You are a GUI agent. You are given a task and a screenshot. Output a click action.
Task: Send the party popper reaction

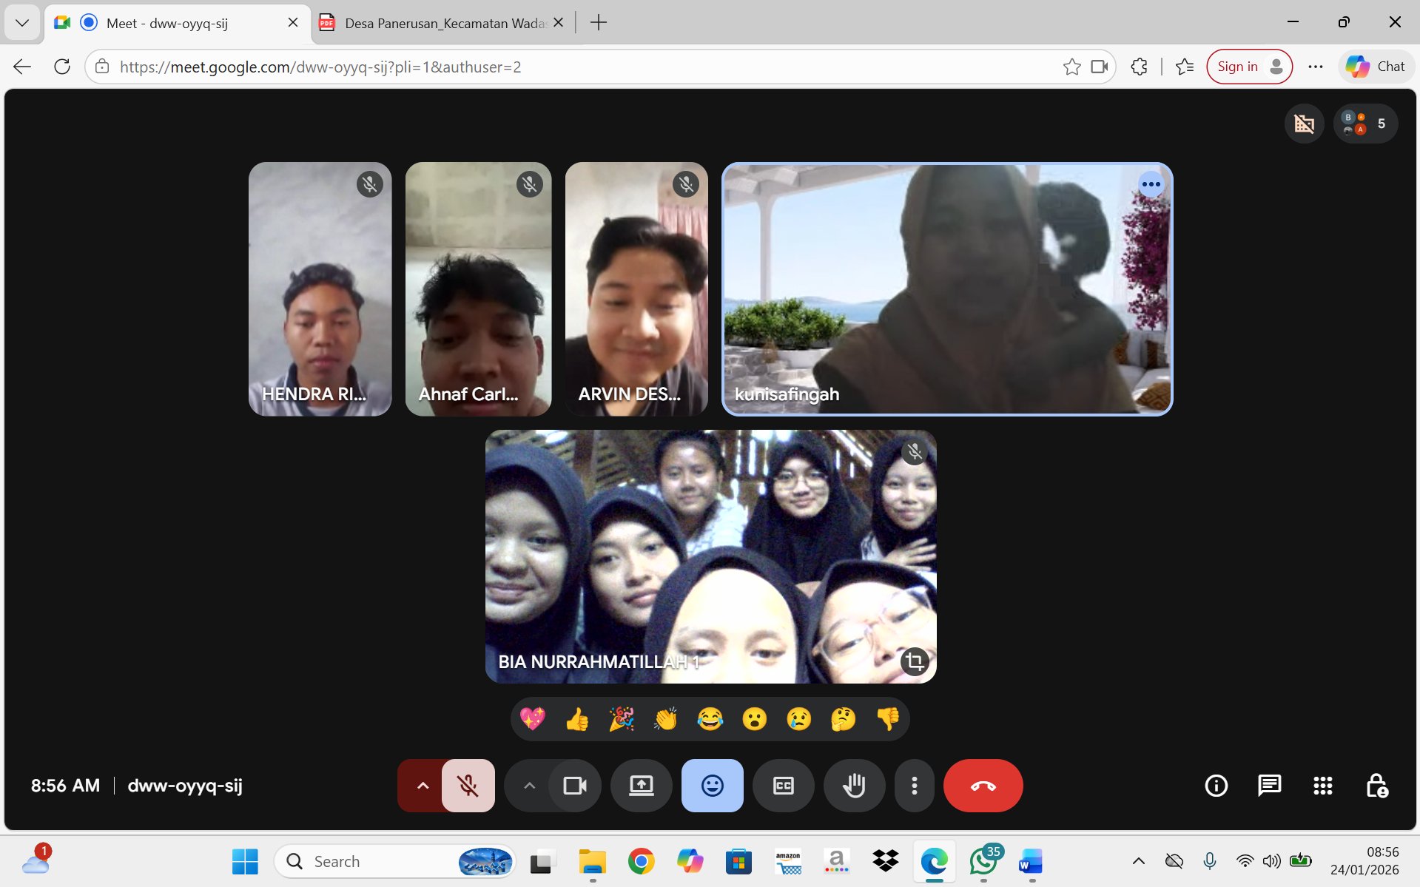point(621,718)
